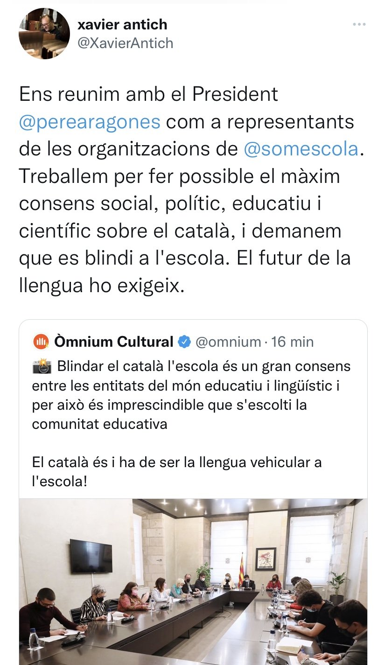Click the wall-mounted TV in the photo
Image resolution: width=385 pixels, height=665 pixels.
91,556
